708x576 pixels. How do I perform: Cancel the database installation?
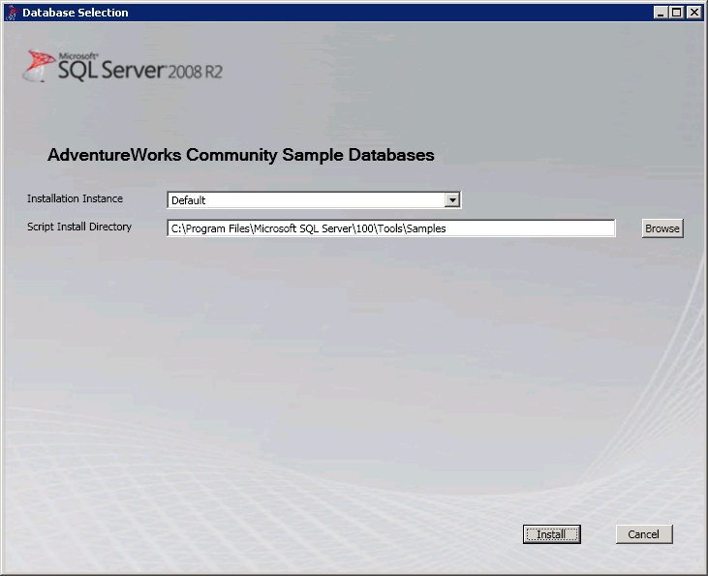click(644, 534)
